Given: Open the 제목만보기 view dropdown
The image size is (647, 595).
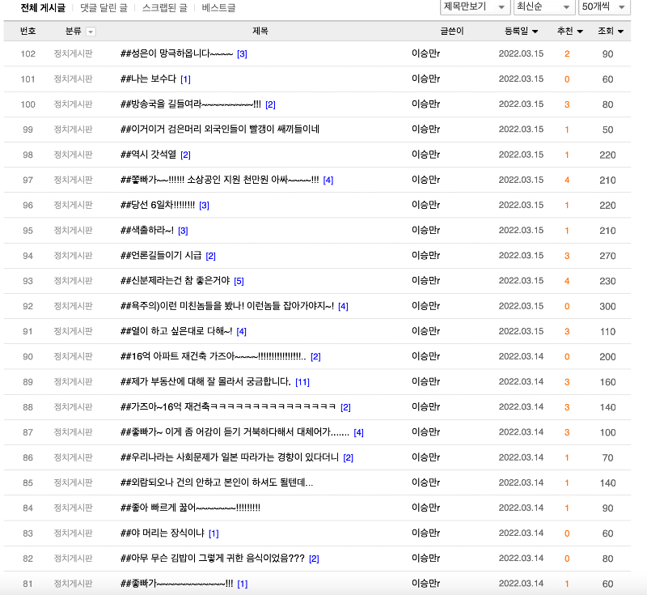Looking at the screenshot, I should 475,7.
